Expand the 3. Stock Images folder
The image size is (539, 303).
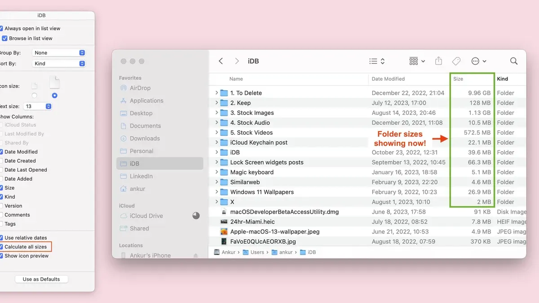point(216,113)
